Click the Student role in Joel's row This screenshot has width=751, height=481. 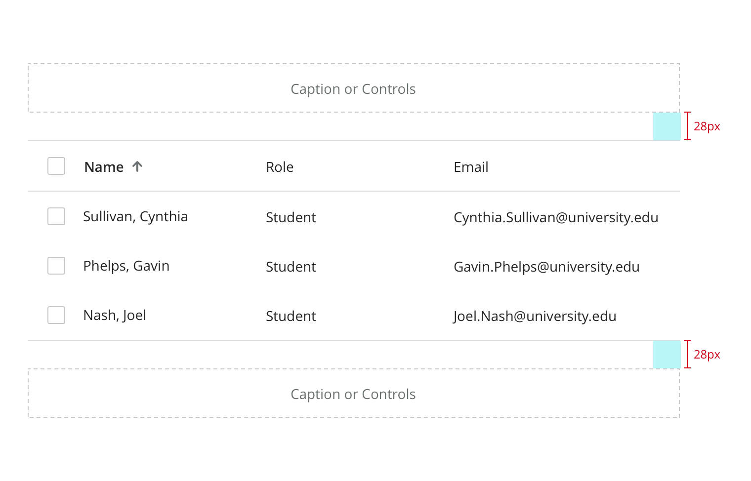pos(291,316)
